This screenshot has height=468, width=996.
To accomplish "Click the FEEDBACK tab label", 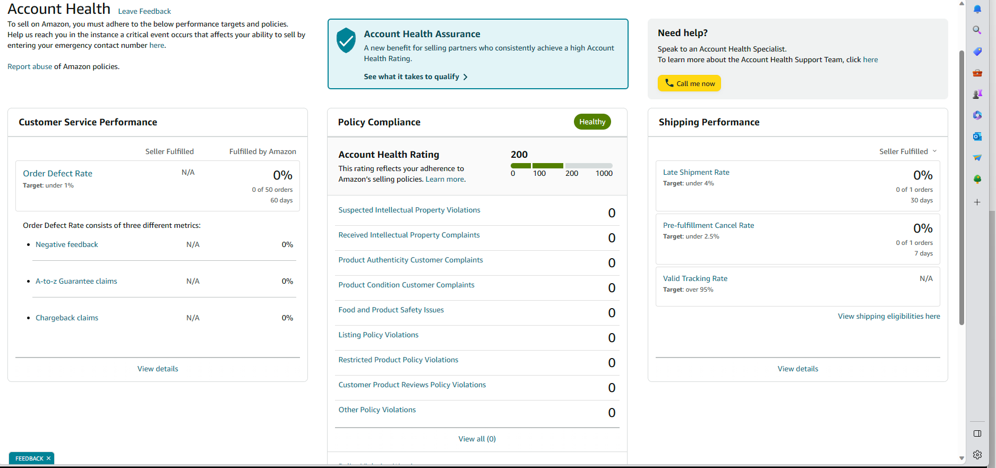I will [x=29, y=458].
